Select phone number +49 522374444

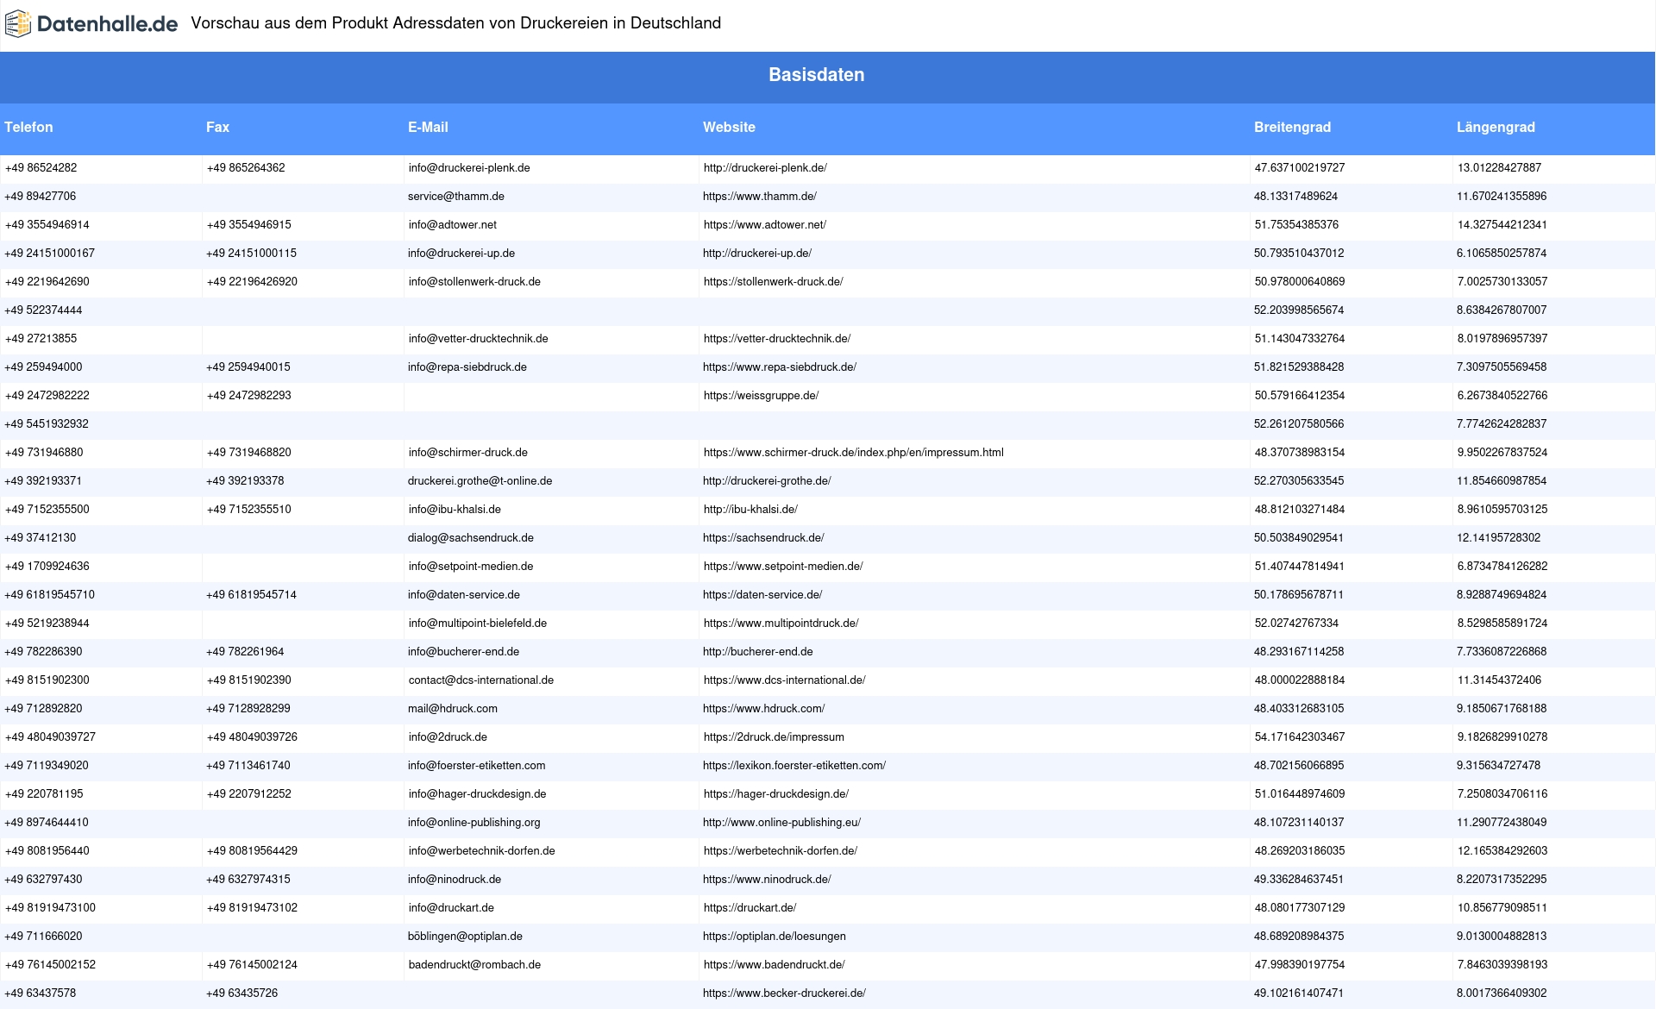click(x=43, y=310)
